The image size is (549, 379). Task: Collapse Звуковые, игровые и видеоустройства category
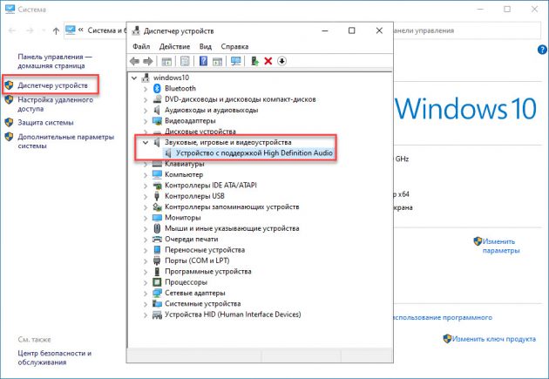tap(146, 142)
